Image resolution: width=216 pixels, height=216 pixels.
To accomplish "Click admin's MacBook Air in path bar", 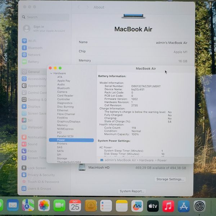I will coord(120,160).
